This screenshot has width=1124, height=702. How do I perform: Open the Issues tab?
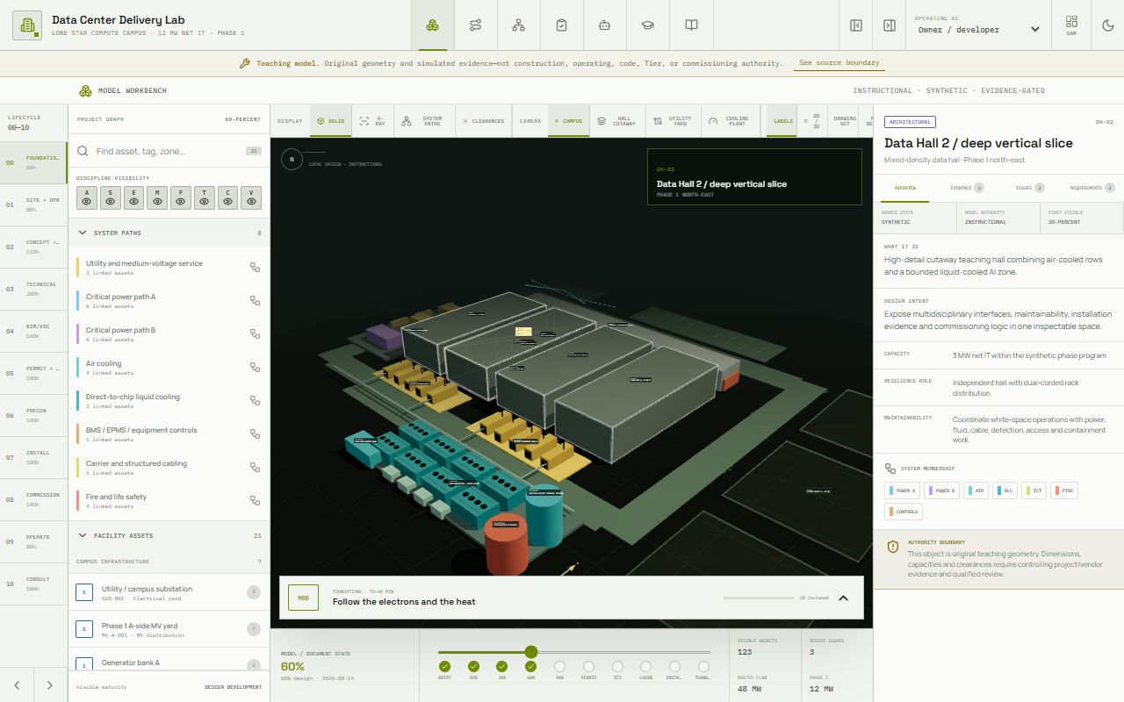pyautogui.click(x=1029, y=188)
